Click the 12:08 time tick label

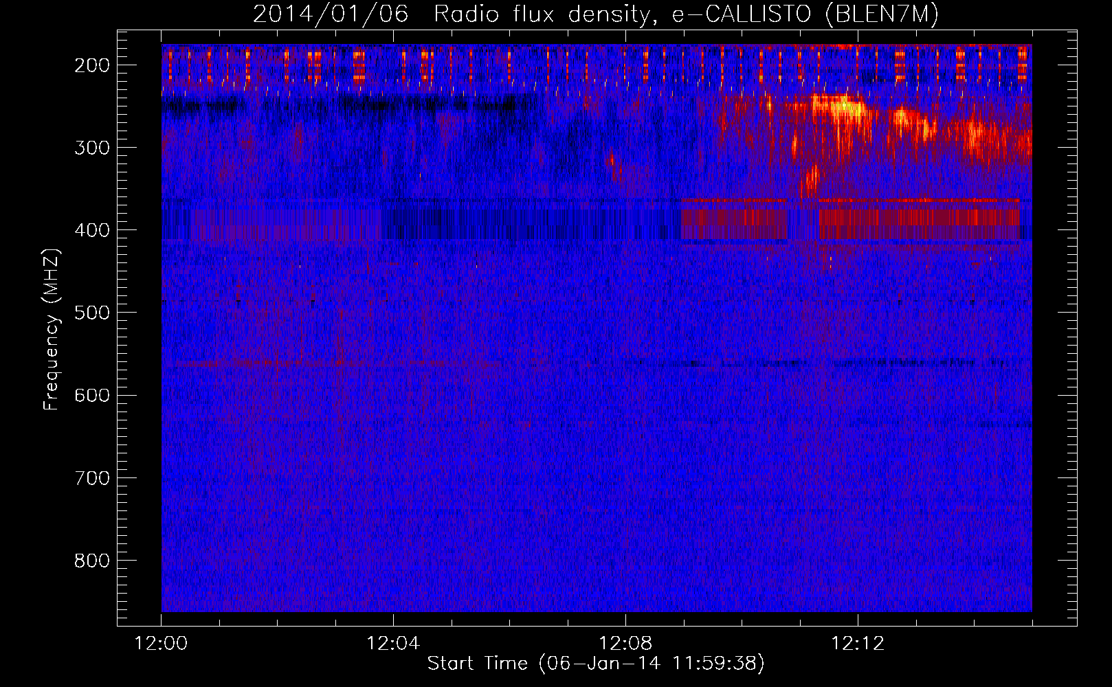click(x=625, y=644)
